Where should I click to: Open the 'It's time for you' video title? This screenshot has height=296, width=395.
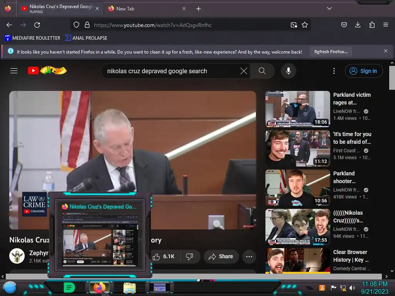(352, 138)
